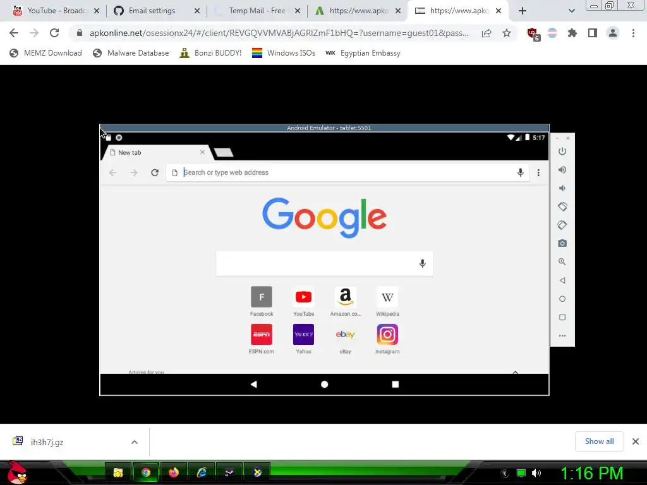
Task: Click the pink-blue striped extension icon
Action: click(x=552, y=33)
